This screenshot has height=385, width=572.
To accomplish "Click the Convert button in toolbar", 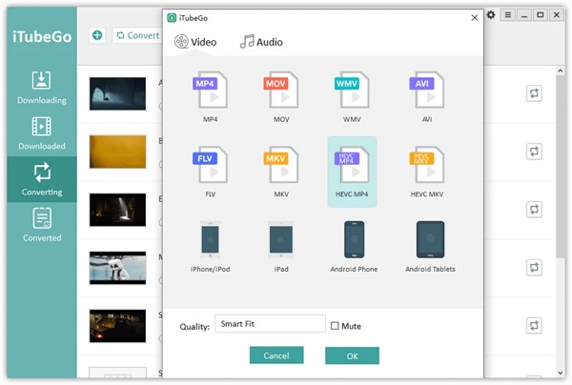I will point(137,35).
